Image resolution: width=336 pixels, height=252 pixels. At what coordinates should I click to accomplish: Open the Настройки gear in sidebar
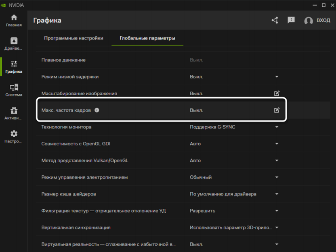coord(14,136)
